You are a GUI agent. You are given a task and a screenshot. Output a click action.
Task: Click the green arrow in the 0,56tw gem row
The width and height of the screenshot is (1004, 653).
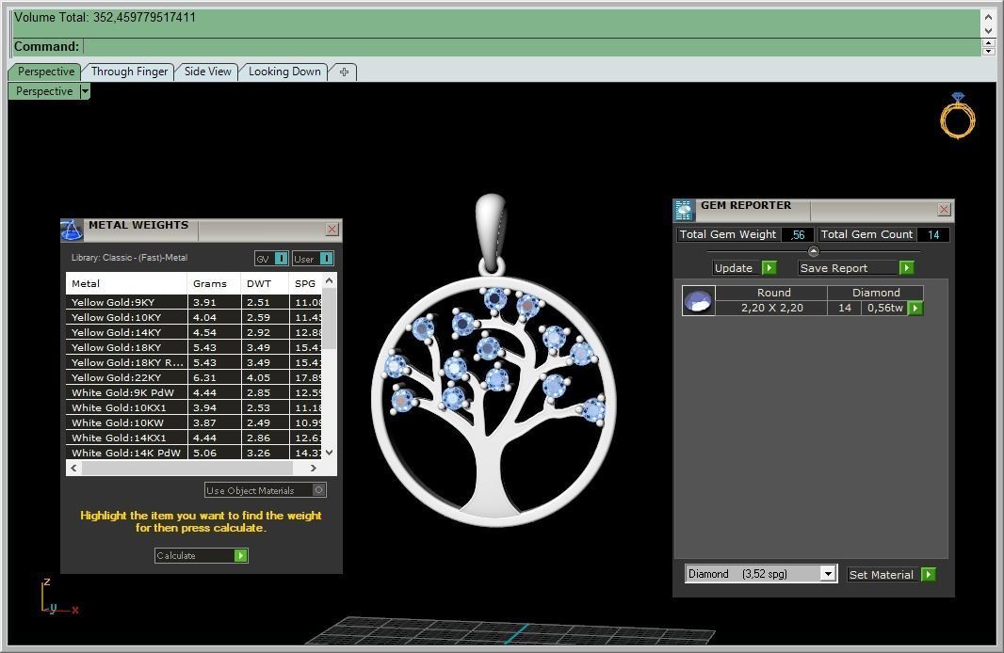tap(915, 309)
